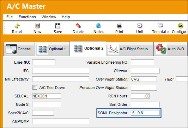This screenshot has height=128, width=188.
Task: Click the Template toolbar icon
Action: coord(160,25)
